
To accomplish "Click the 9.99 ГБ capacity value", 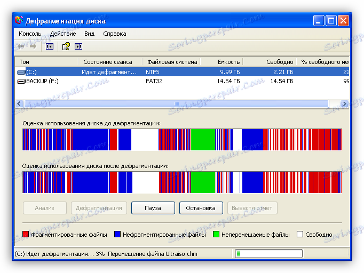I will pos(230,72).
